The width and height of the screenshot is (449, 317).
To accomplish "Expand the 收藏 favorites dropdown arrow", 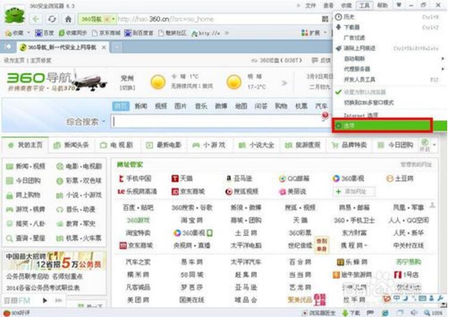I will point(29,33).
